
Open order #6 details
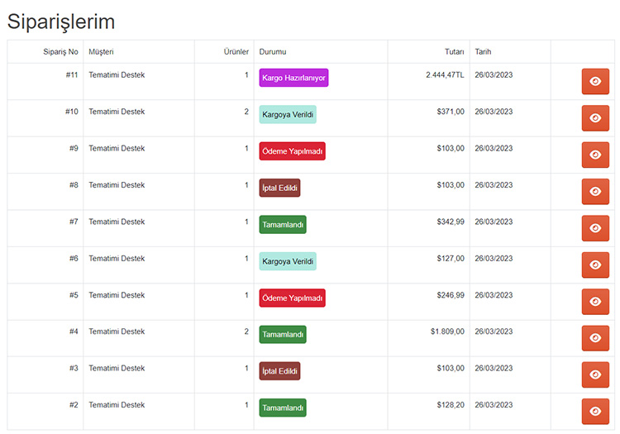click(595, 265)
